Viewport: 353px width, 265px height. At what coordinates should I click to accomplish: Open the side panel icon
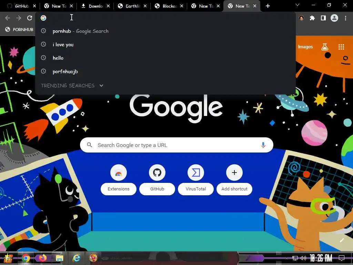pyautogui.click(x=323, y=18)
